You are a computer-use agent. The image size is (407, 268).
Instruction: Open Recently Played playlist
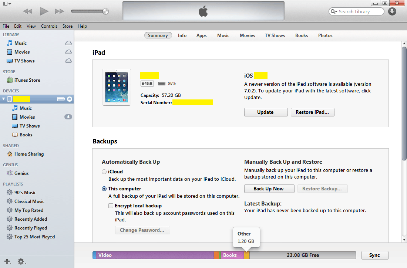[31, 228]
